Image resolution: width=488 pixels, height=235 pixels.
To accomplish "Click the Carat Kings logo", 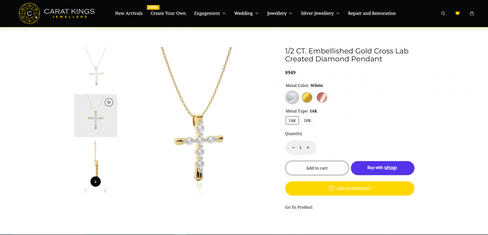I will coord(57,13).
